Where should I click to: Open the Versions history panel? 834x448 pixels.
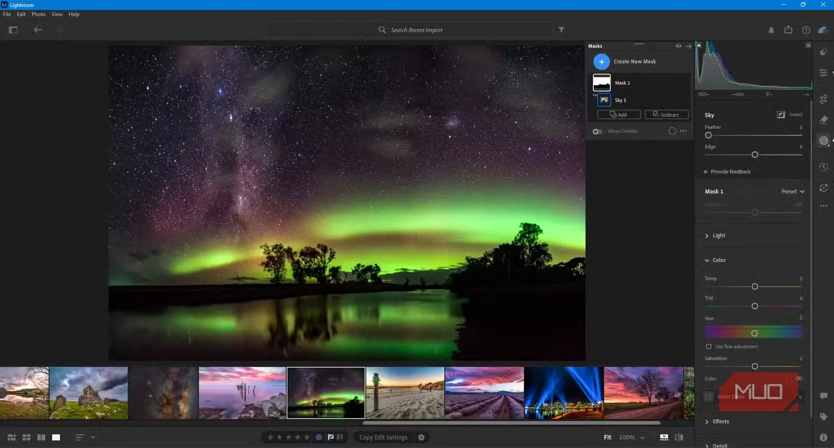(824, 167)
